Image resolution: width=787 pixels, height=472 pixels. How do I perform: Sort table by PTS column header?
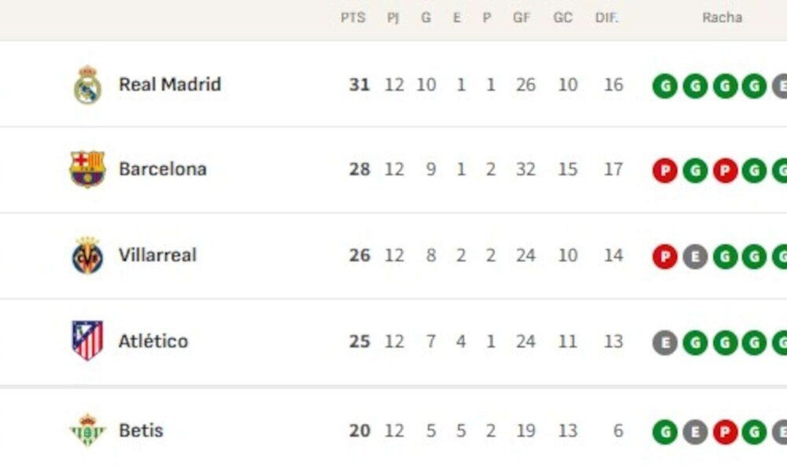click(353, 17)
